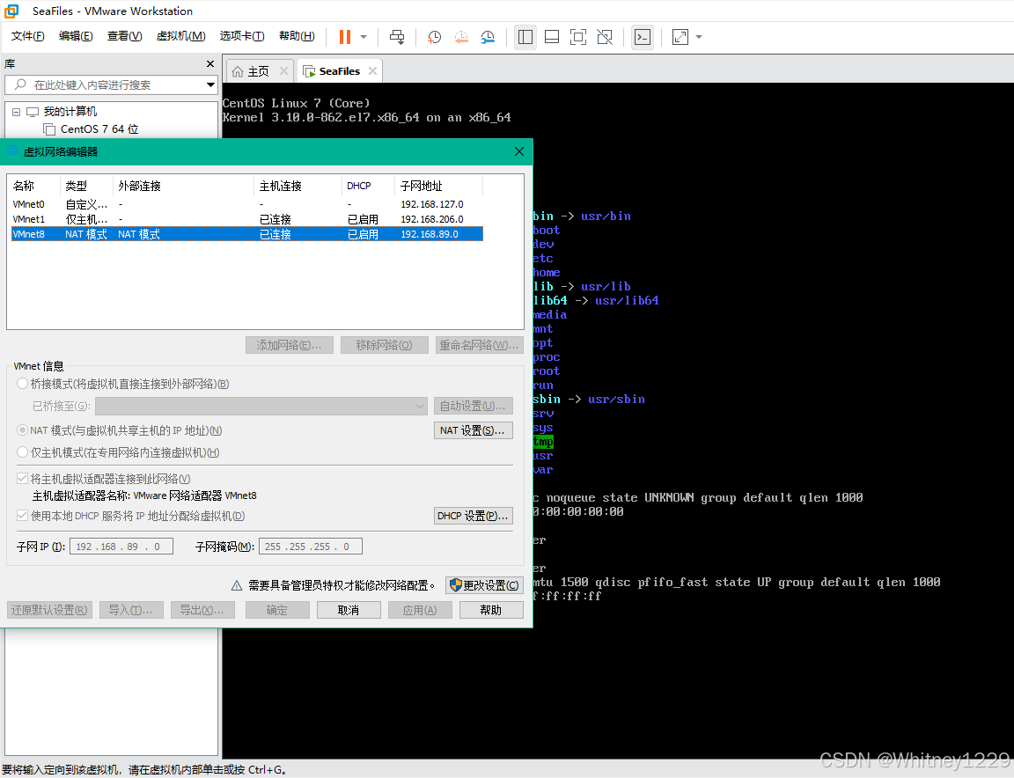Image resolution: width=1014 pixels, height=778 pixels.
Task: Click the 添加网络(E)... button
Action: point(289,345)
